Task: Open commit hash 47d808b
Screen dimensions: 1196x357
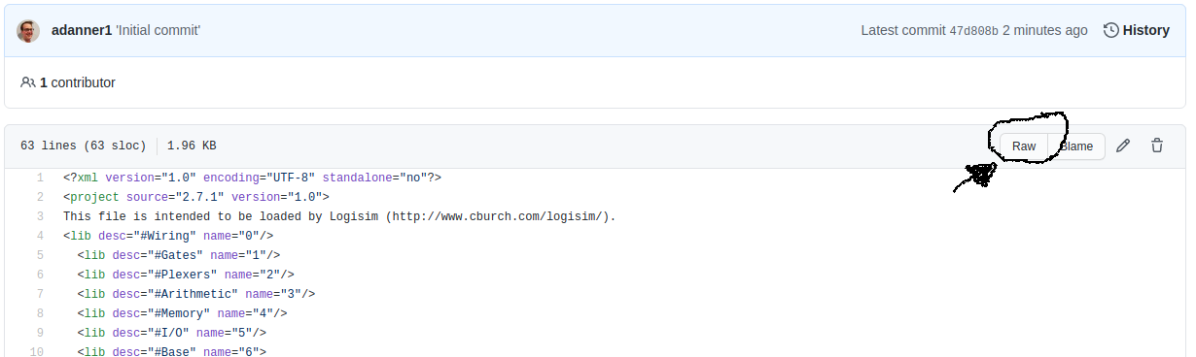Action: click(x=973, y=30)
